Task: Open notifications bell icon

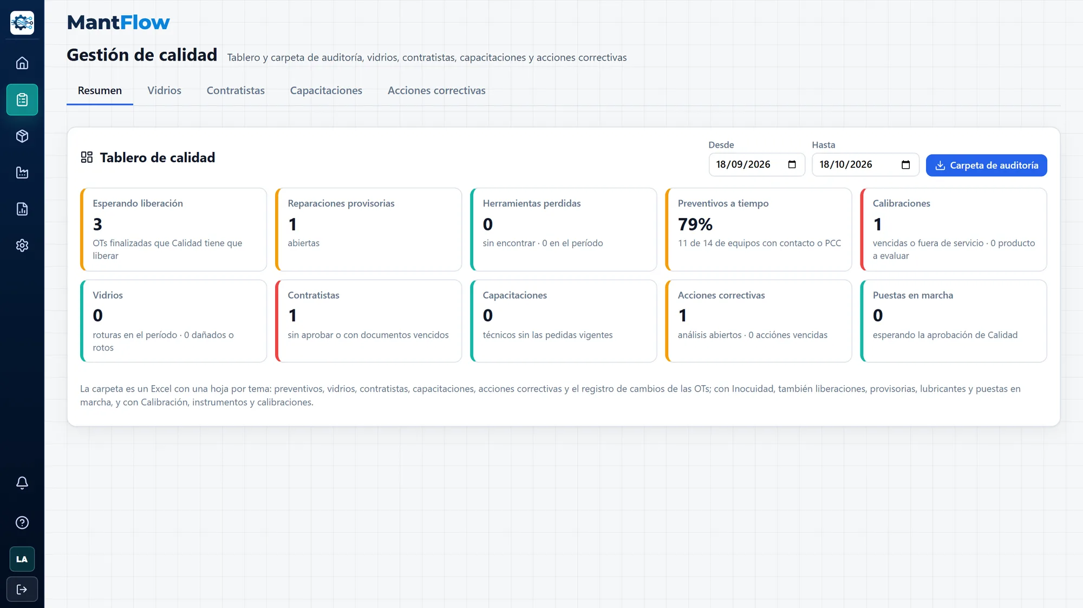Action: coord(22,483)
